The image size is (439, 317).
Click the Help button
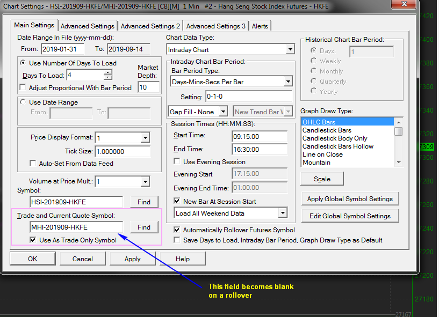click(183, 259)
